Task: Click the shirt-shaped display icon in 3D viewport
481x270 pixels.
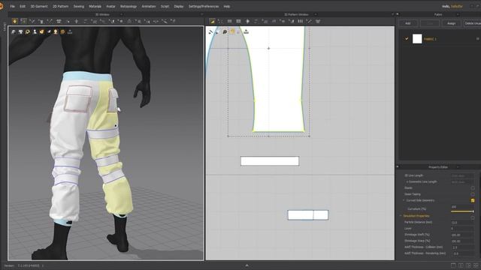Action: pyautogui.click(x=20, y=31)
